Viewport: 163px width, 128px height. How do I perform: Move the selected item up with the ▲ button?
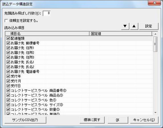coord(134,26)
